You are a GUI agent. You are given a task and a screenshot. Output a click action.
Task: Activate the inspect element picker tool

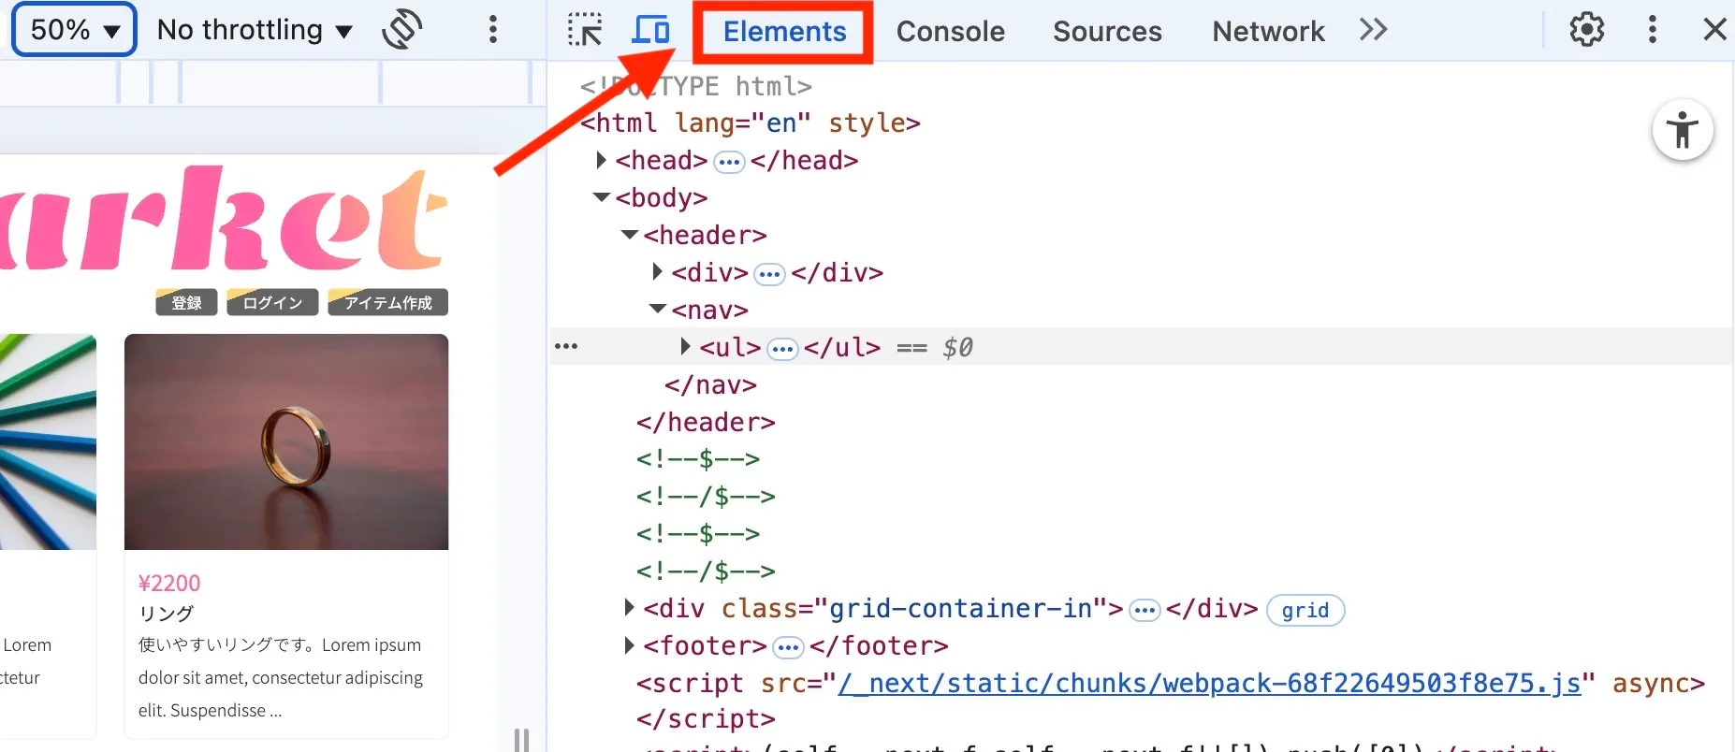585,30
